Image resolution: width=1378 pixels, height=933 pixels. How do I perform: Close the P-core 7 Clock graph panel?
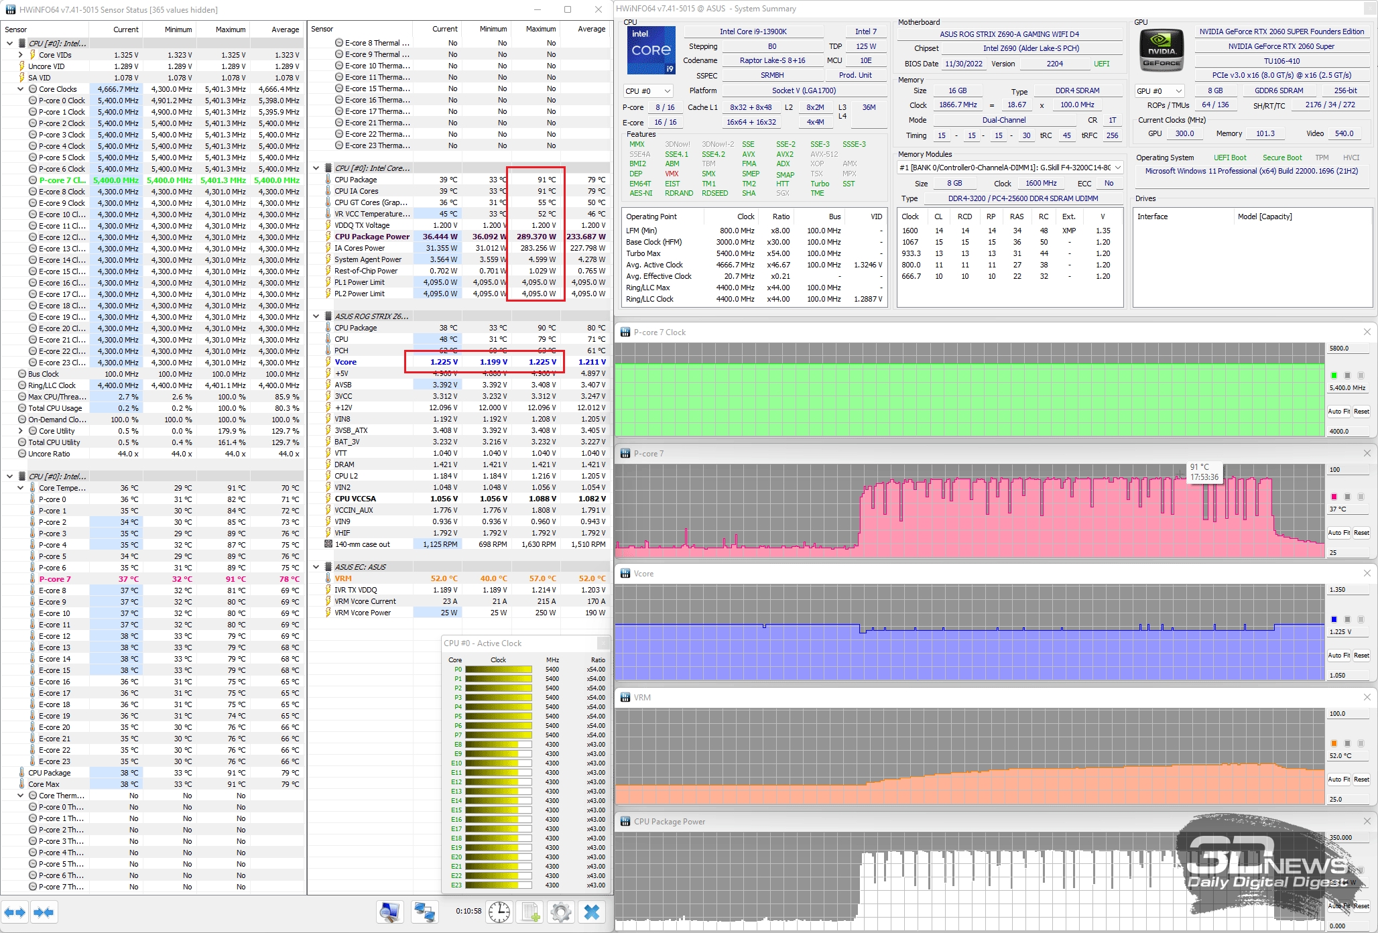1367,332
